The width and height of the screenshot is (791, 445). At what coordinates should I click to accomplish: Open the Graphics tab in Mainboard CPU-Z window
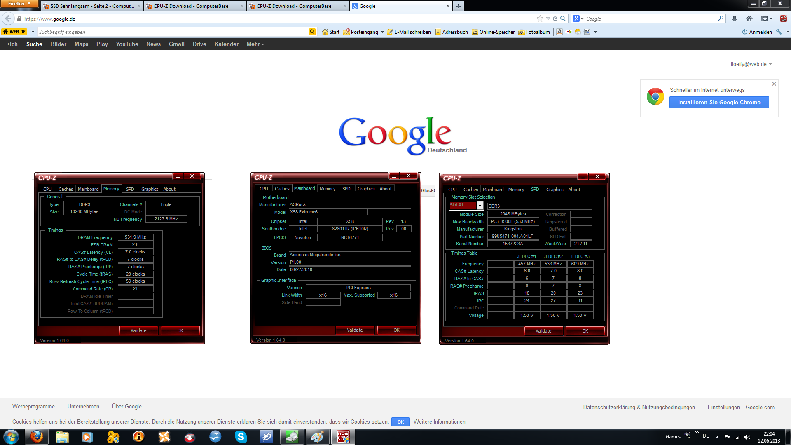[x=366, y=189]
